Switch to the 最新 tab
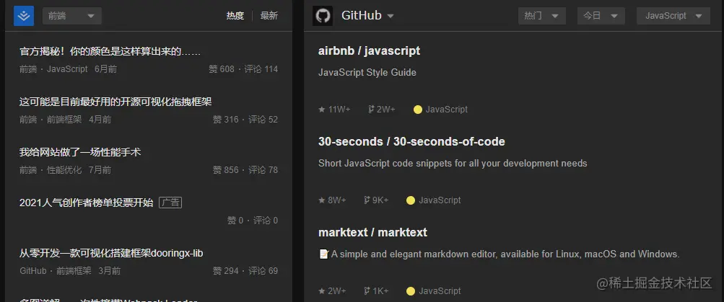724x302 pixels. pyautogui.click(x=269, y=16)
